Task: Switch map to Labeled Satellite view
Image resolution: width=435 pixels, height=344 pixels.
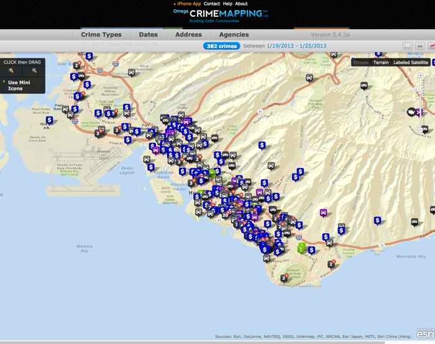Action: pyautogui.click(x=411, y=62)
